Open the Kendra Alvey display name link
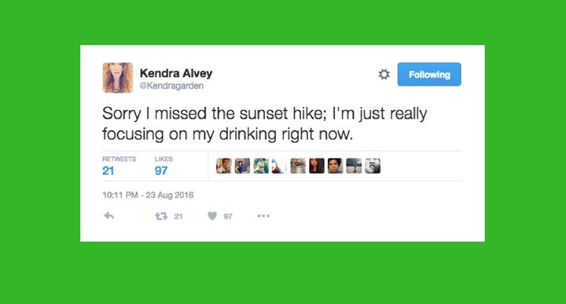This screenshot has width=566, height=304. 176,73
